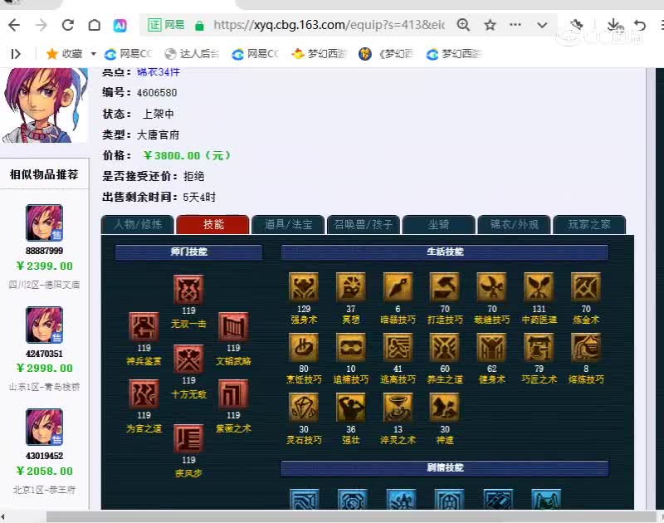Open the 召唤兽/孩子 tab

tap(364, 224)
